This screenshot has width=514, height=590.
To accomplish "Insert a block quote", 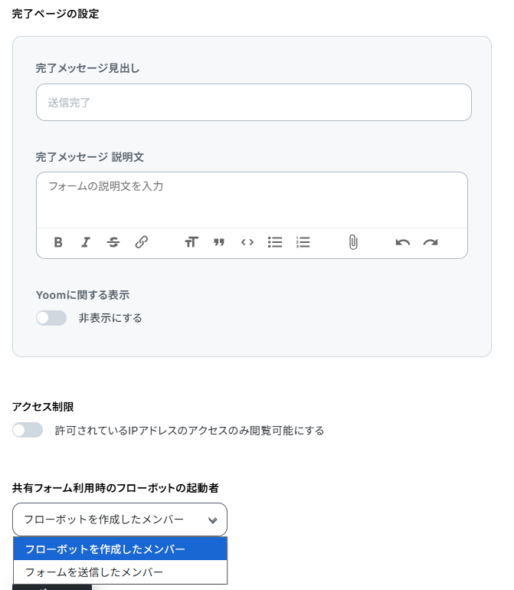I will (x=219, y=242).
